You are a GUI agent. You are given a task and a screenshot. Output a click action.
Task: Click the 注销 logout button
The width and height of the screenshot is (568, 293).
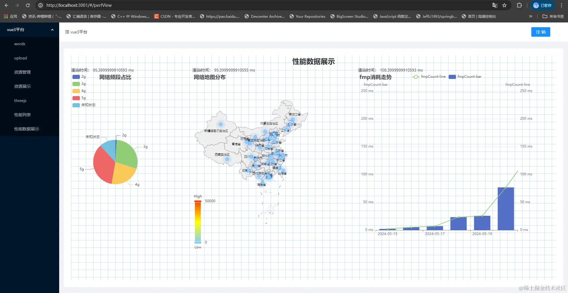point(540,32)
